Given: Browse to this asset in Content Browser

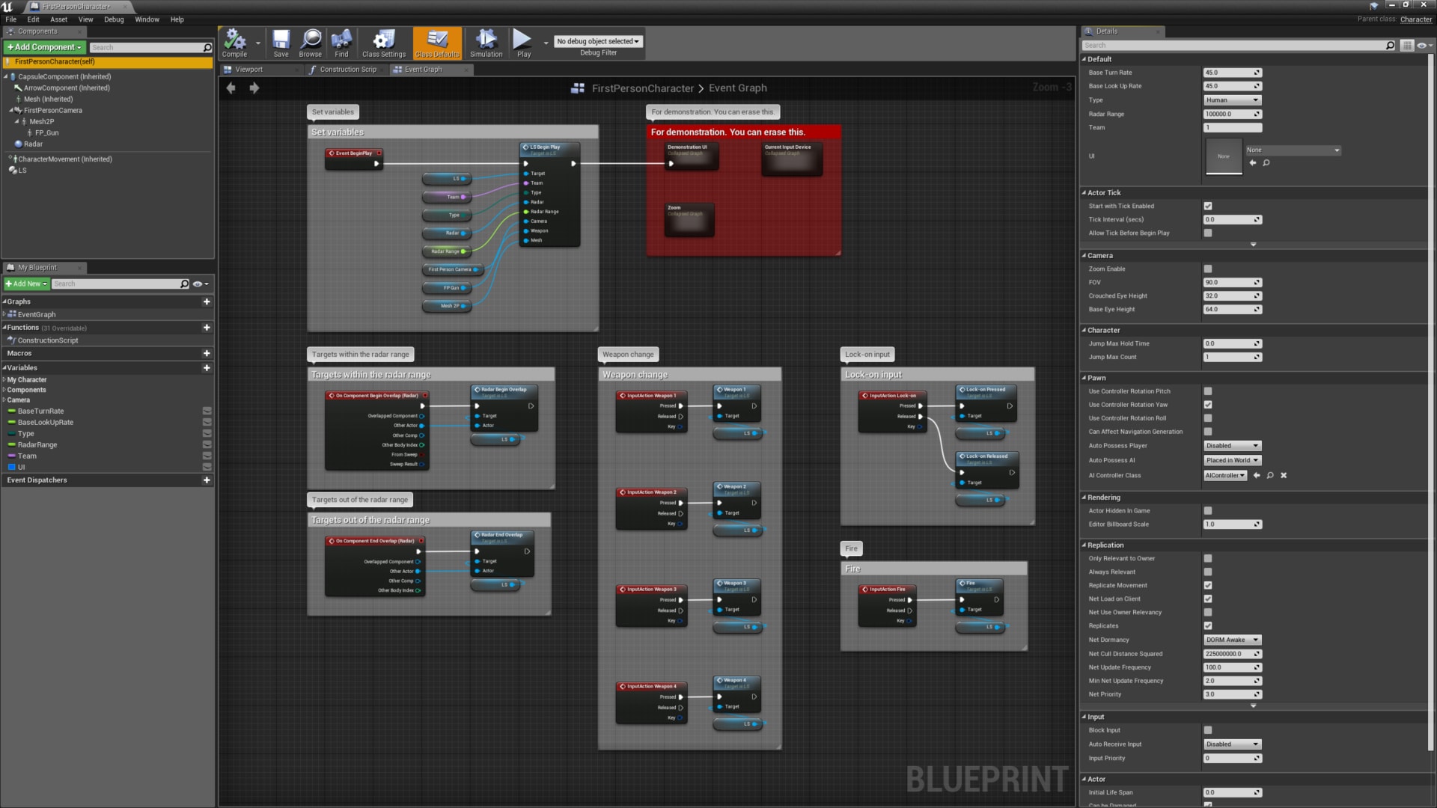Looking at the screenshot, I should (311, 43).
